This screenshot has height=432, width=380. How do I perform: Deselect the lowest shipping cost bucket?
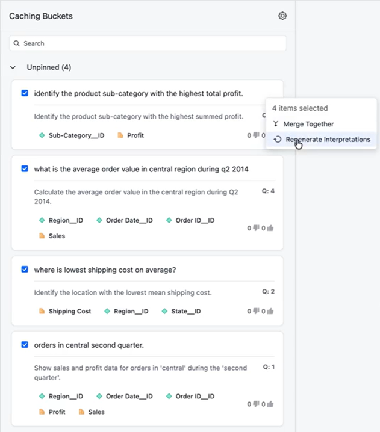point(25,269)
